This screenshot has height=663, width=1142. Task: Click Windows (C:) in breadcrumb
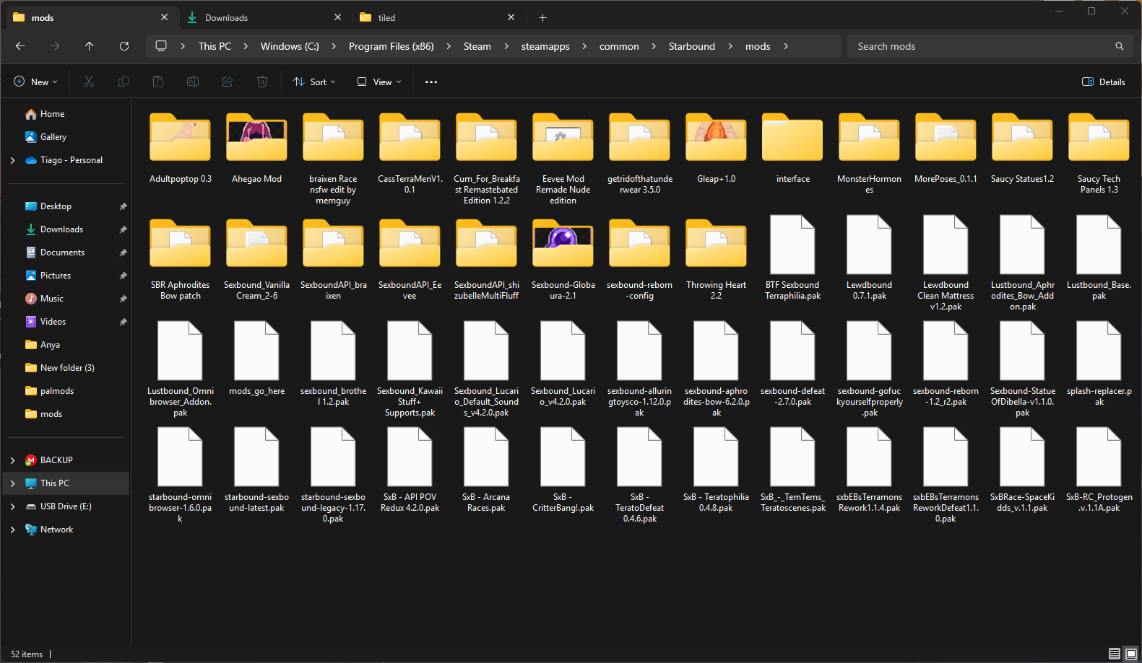coord(290,46)
